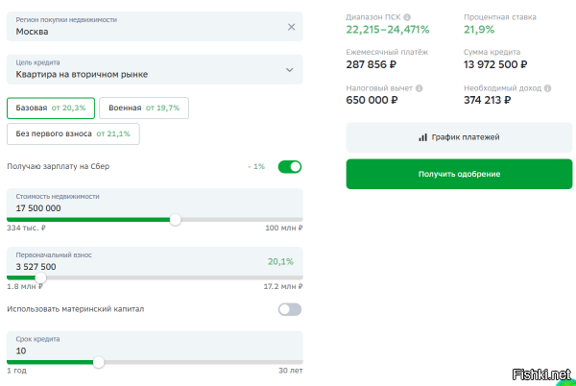This screenshot has height=386, width=576.
Task: Open the График платежей button
Action: click(x=459, y=137)
